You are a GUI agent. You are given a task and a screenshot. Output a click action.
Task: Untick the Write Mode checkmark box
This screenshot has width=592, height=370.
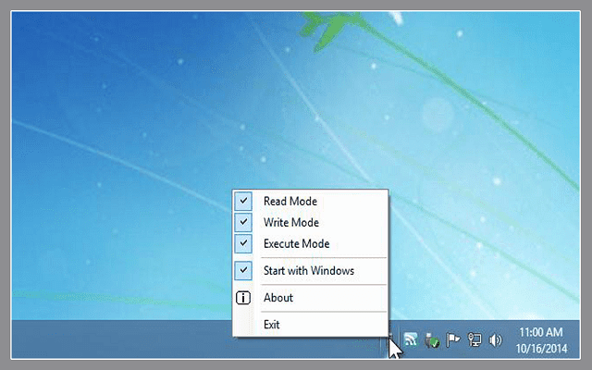tap(243, 222)
